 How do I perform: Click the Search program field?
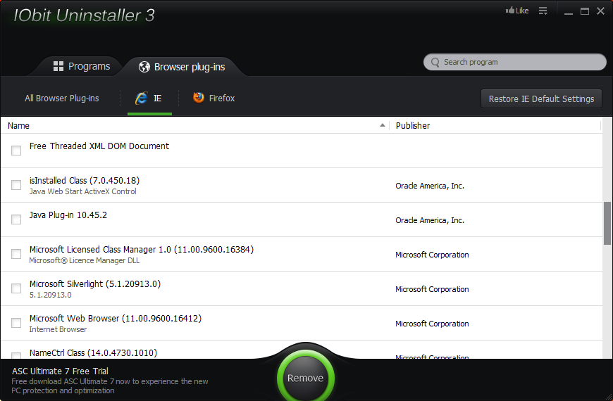click(x=515, y=62)
